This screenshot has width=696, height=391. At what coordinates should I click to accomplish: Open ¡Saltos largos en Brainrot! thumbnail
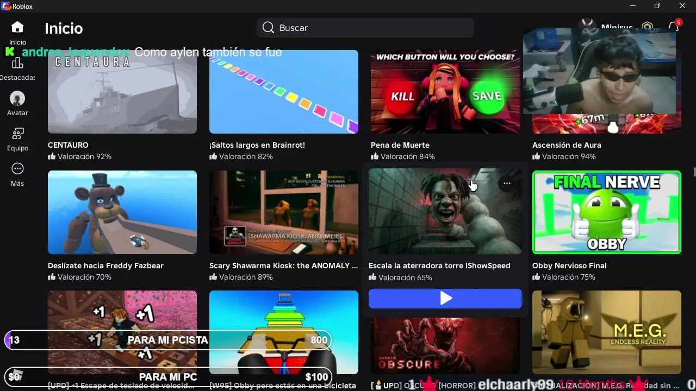point(284,92)
